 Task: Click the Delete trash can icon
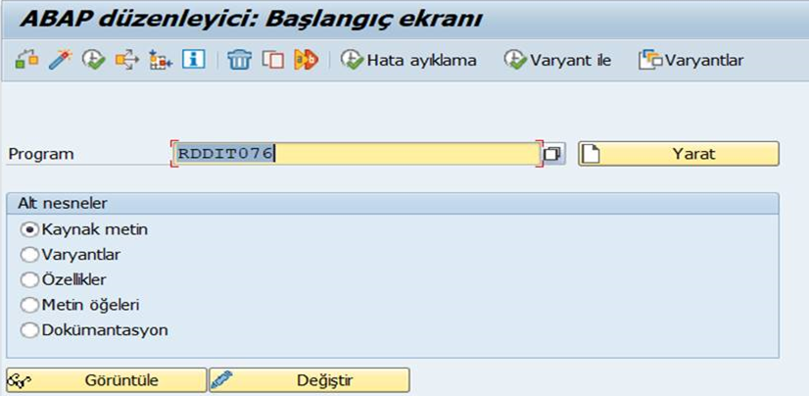[x=240, y=60]
